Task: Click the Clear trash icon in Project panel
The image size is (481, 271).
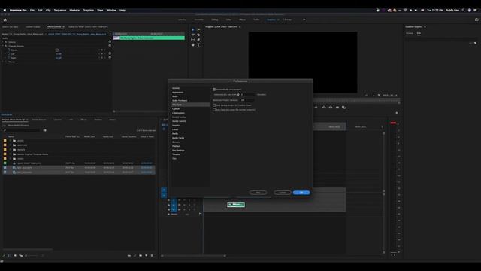Action: (152, 255)
